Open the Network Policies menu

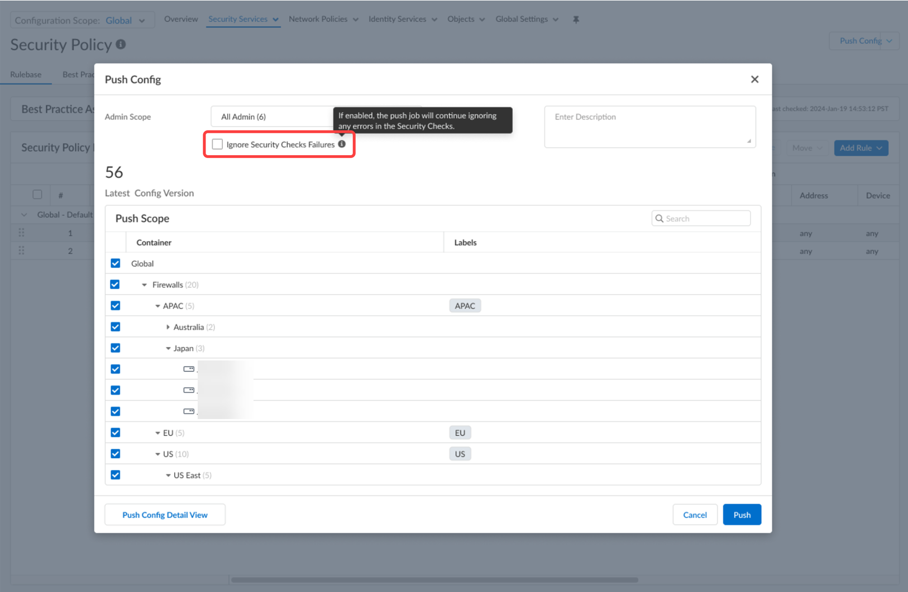[x=323, y=19]
